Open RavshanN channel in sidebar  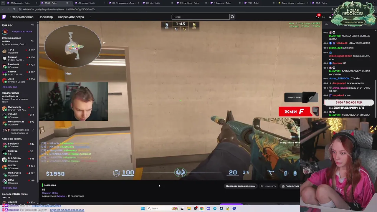click(19, 66)
